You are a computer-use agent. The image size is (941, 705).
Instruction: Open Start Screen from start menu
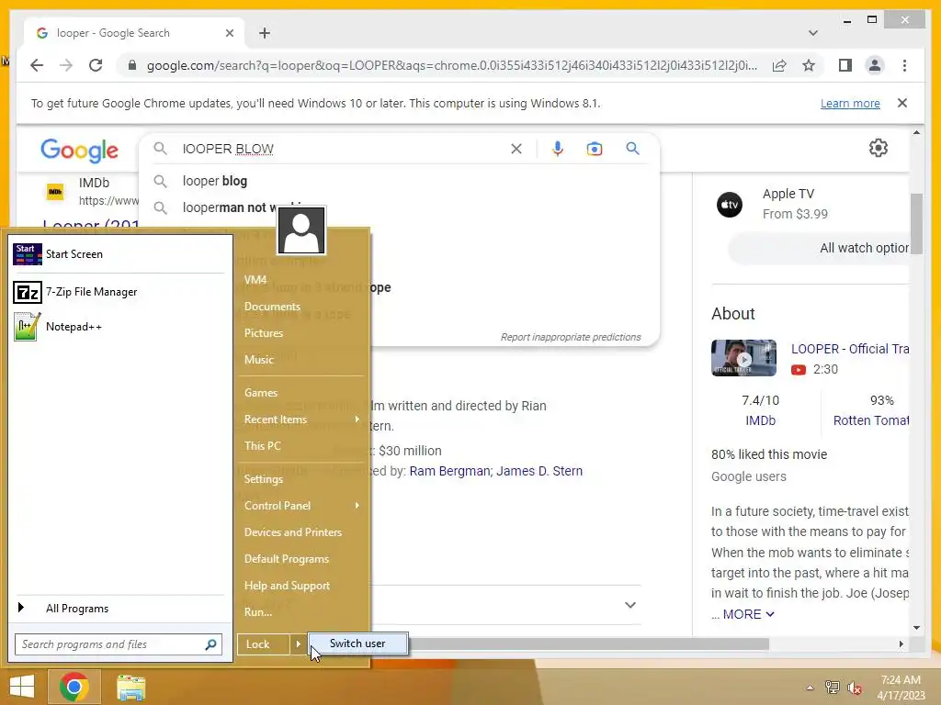pyautogui.click(x=119, y=254)
